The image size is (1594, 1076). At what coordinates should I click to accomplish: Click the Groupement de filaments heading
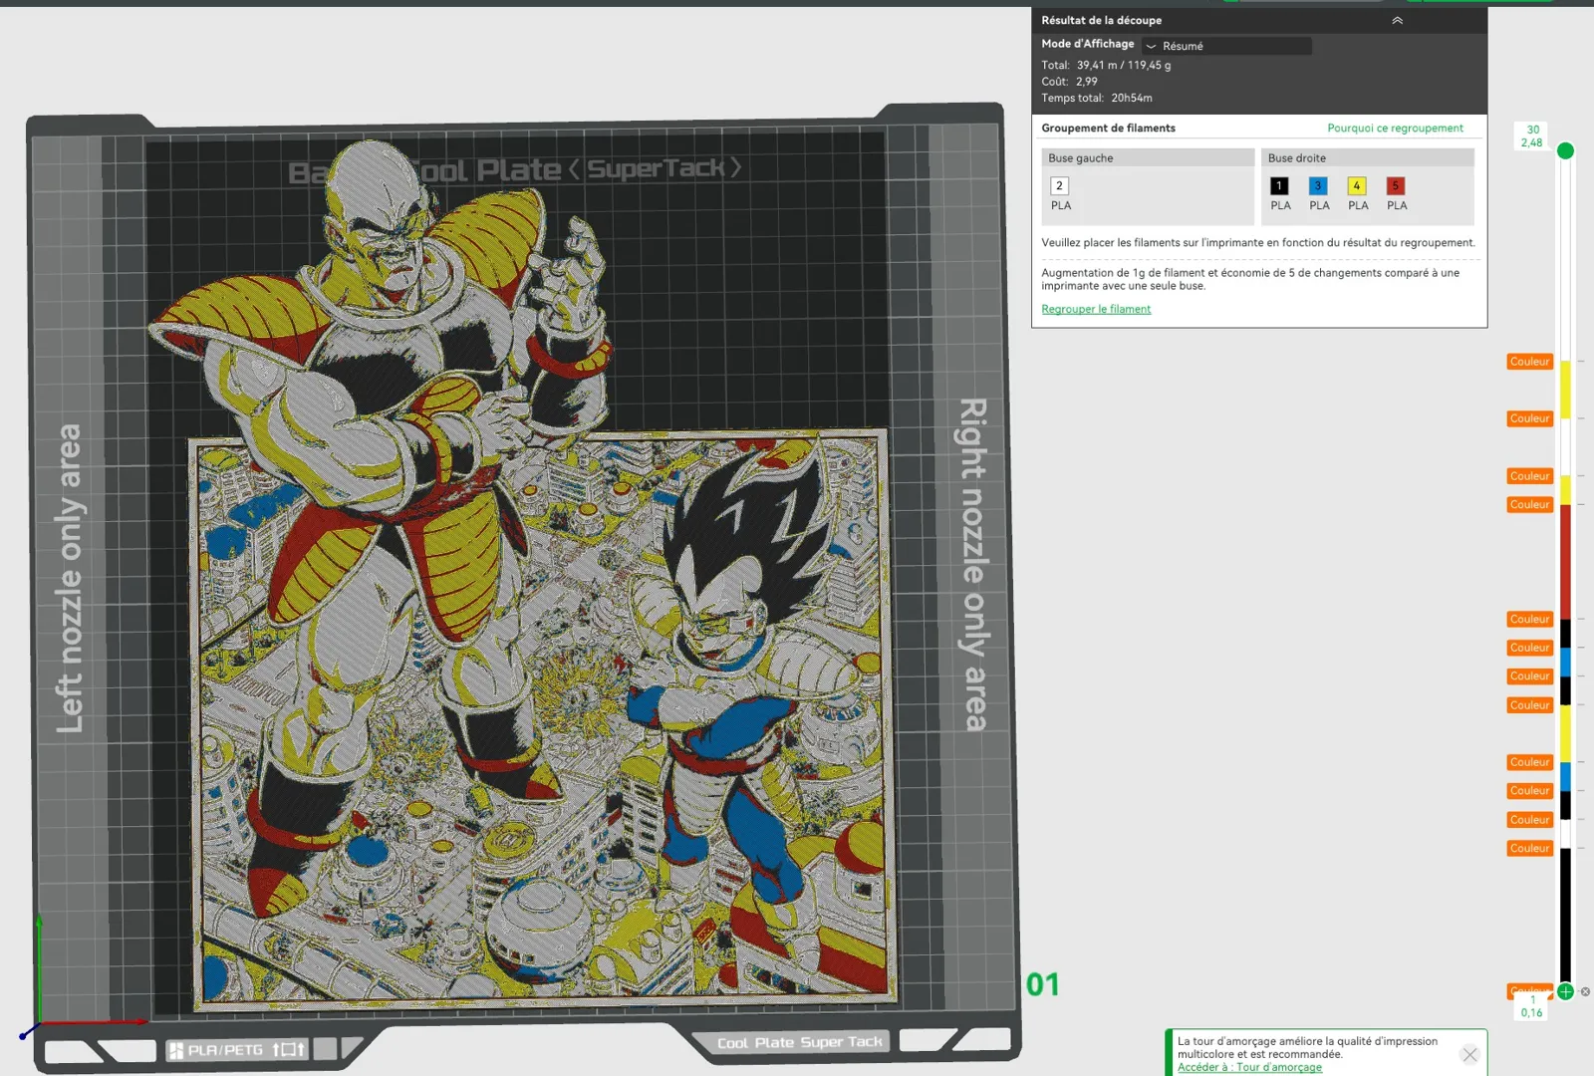click(1108, 128)
